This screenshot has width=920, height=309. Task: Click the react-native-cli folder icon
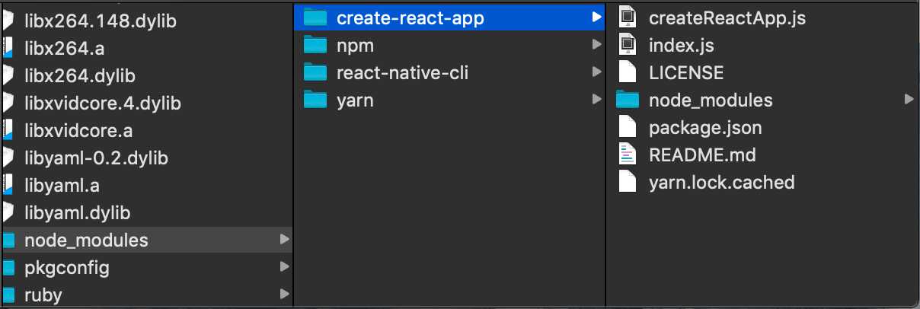click(315, 72)
